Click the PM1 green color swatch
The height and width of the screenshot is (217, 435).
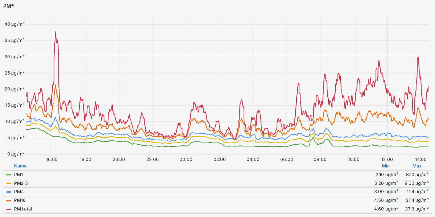(x=9, y=175)
